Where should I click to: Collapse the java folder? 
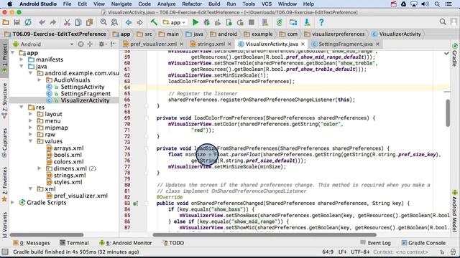[22, 67]
